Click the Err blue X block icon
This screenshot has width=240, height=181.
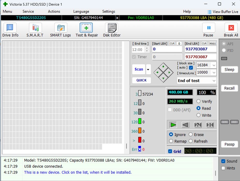click(x=140, y=149)
